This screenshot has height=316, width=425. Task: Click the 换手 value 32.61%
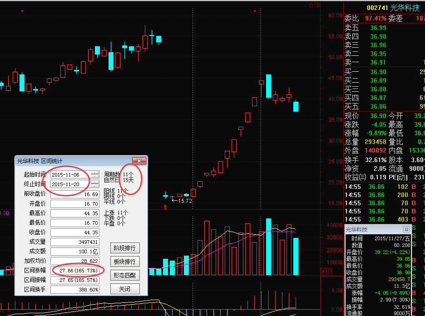pos(376,160)
